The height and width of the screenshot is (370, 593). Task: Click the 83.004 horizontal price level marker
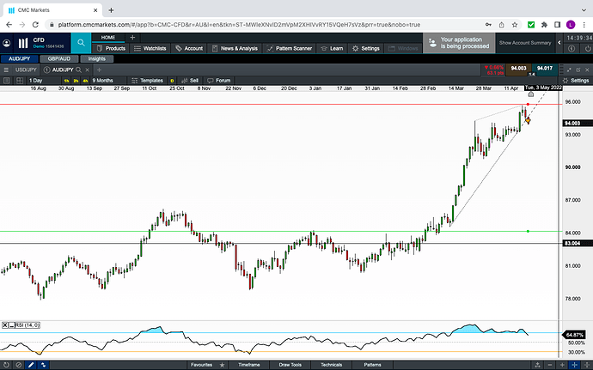pos(573,244)
